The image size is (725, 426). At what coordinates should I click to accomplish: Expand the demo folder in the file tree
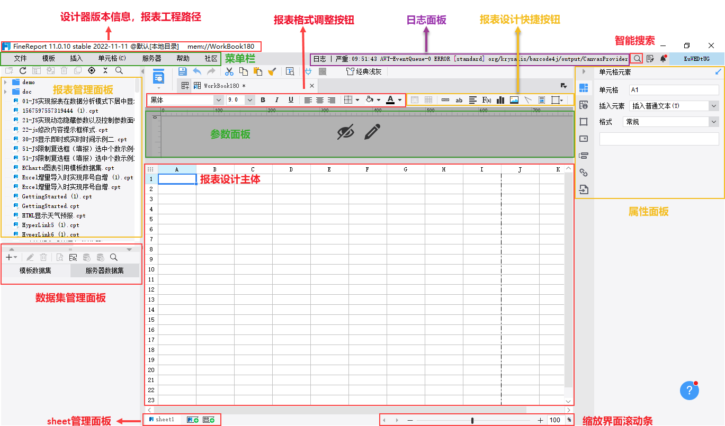5,82
